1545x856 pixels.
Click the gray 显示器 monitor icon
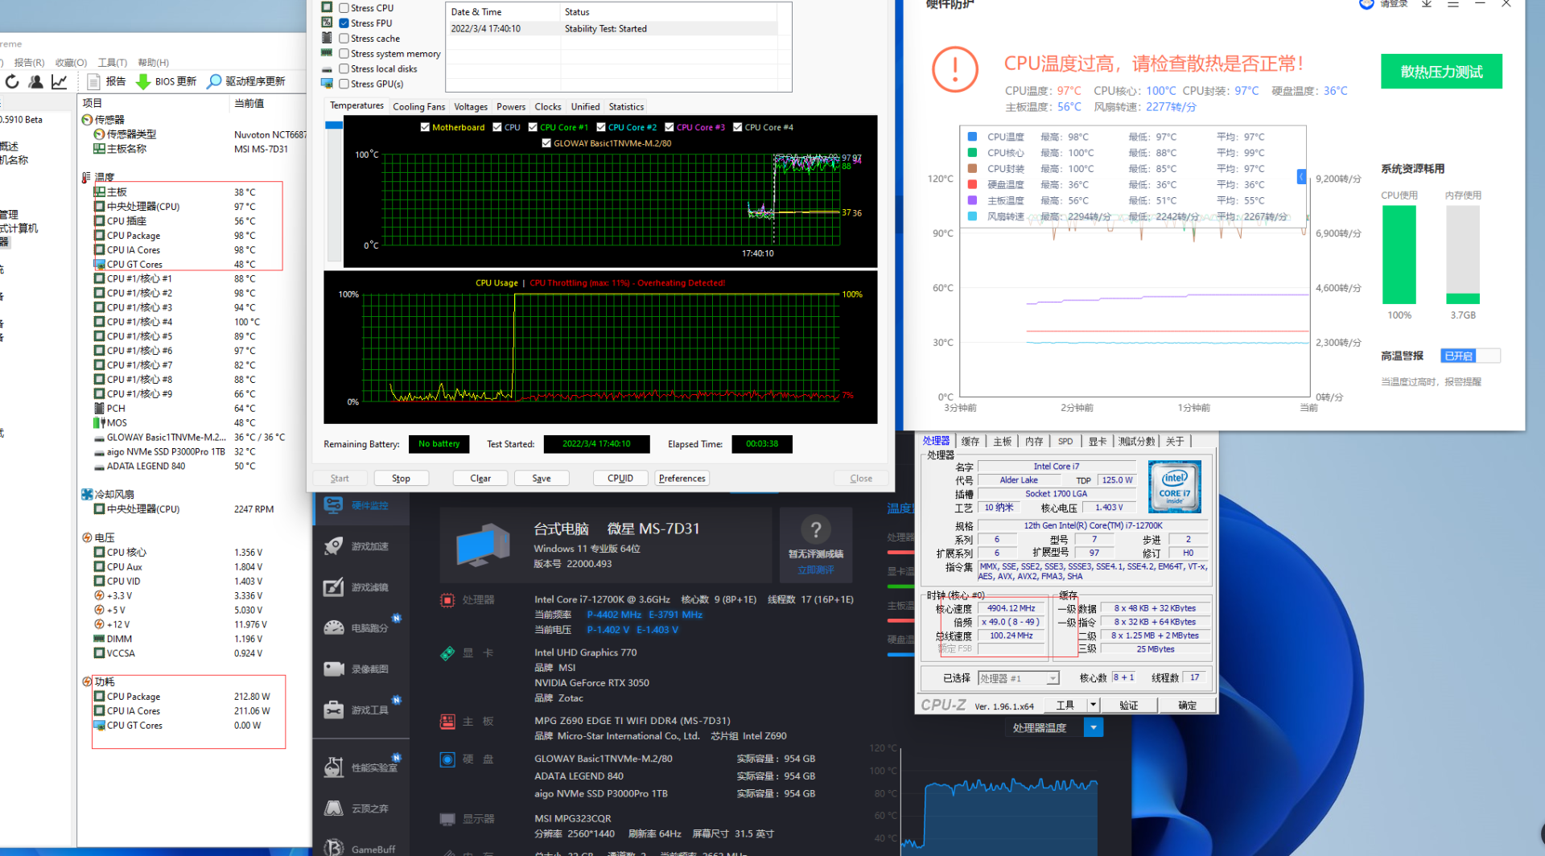coord(447,819)
